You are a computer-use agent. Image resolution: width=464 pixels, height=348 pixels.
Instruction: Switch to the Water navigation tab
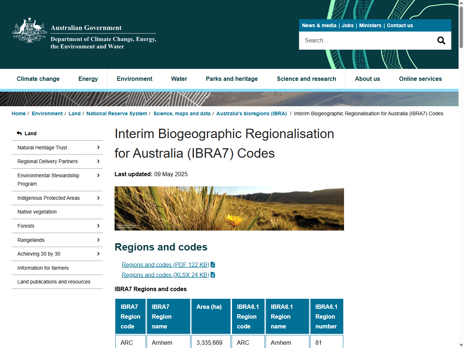179,79
